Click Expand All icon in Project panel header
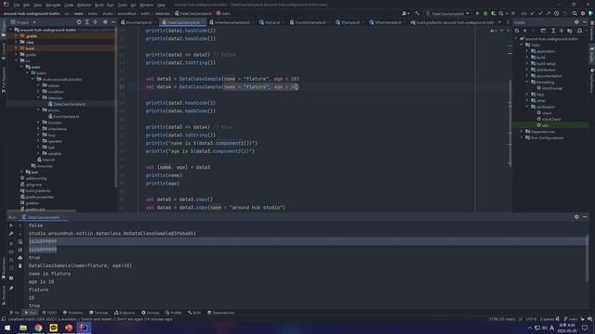 click(x=86, y=22)
